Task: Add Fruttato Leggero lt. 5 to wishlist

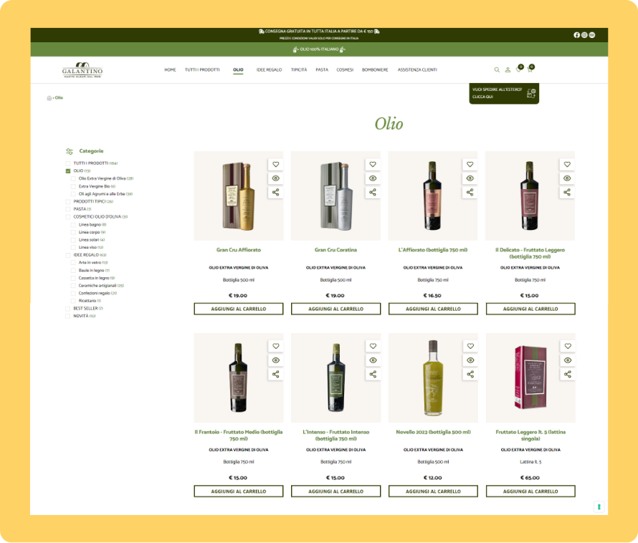Action: (x=568, y=346)
